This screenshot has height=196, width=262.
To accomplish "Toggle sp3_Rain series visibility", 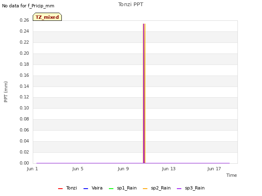I will coord(191,188).
